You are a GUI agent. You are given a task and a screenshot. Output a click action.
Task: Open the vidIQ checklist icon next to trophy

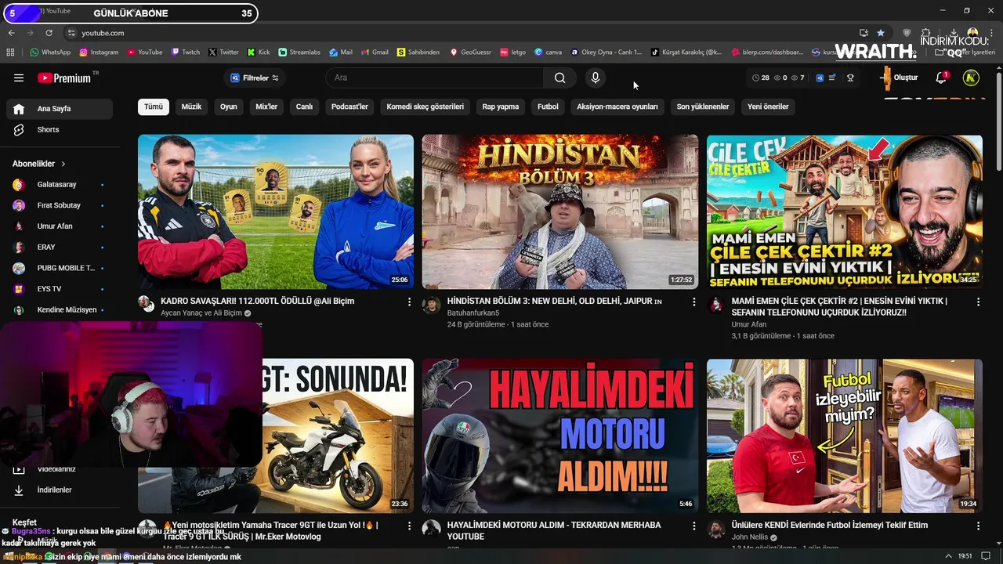[832, 78]
